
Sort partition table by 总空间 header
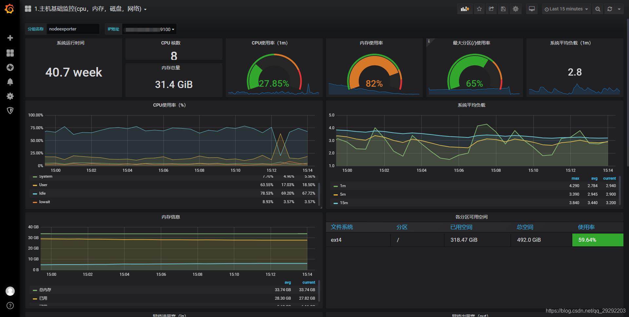pyautogui.click(x=525, y=227)
